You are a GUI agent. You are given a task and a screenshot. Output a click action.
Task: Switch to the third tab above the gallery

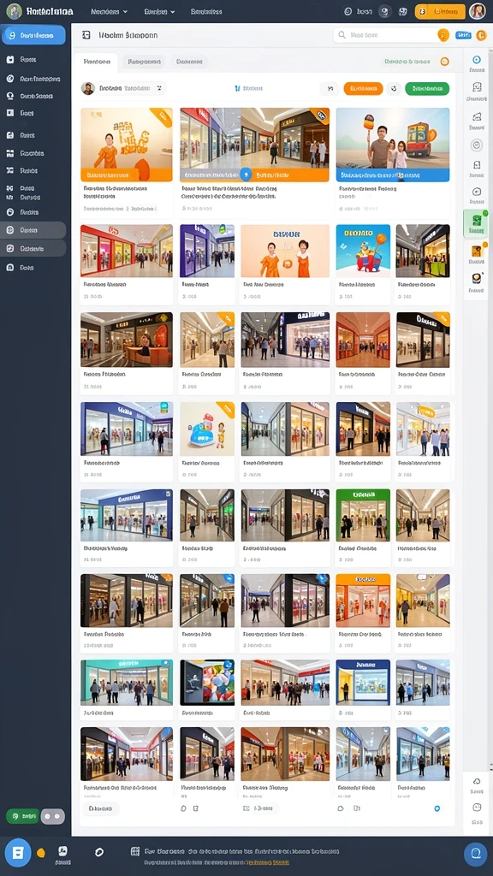click(x=189, y=62)
